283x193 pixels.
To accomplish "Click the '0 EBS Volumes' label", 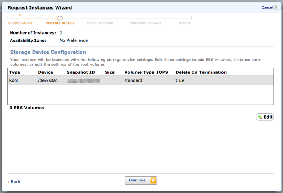I will click(27, 108).
